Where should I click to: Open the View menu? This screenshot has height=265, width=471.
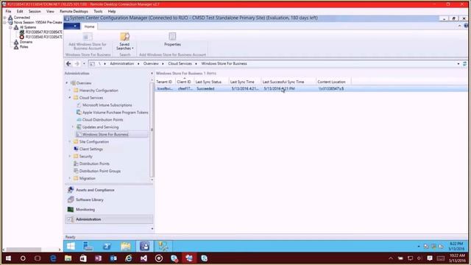pos(50,12)
